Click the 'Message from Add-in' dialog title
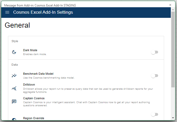 (x=40, y=5)
